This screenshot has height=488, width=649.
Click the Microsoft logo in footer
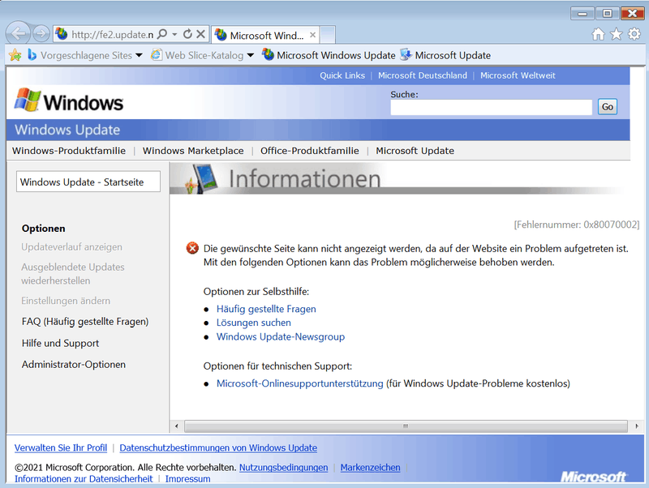click(x=594, y=477)
